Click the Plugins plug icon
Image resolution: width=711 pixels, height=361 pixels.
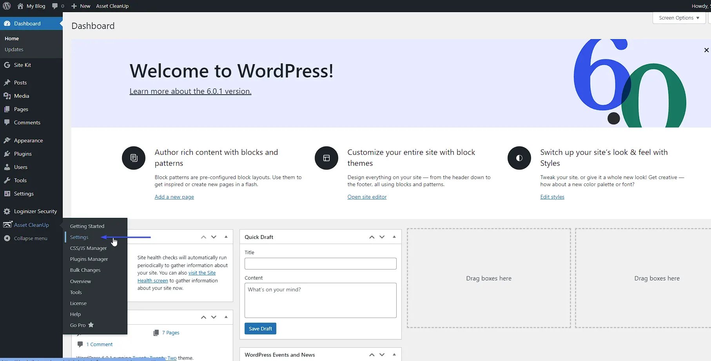coord(7,154)
